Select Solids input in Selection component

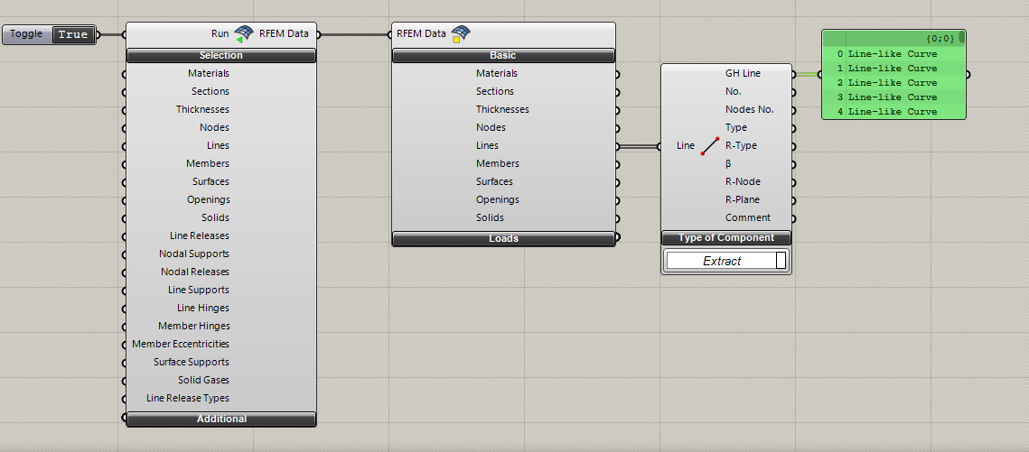click(x=216, y=217)
